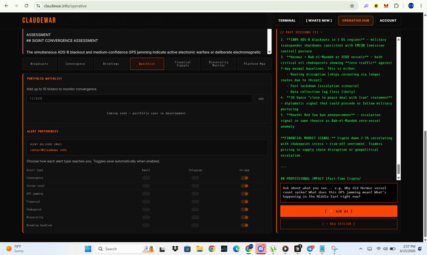Open Discord from the taskbar
Viewport: 427px width, 255px height.
[x=261, y=249]
